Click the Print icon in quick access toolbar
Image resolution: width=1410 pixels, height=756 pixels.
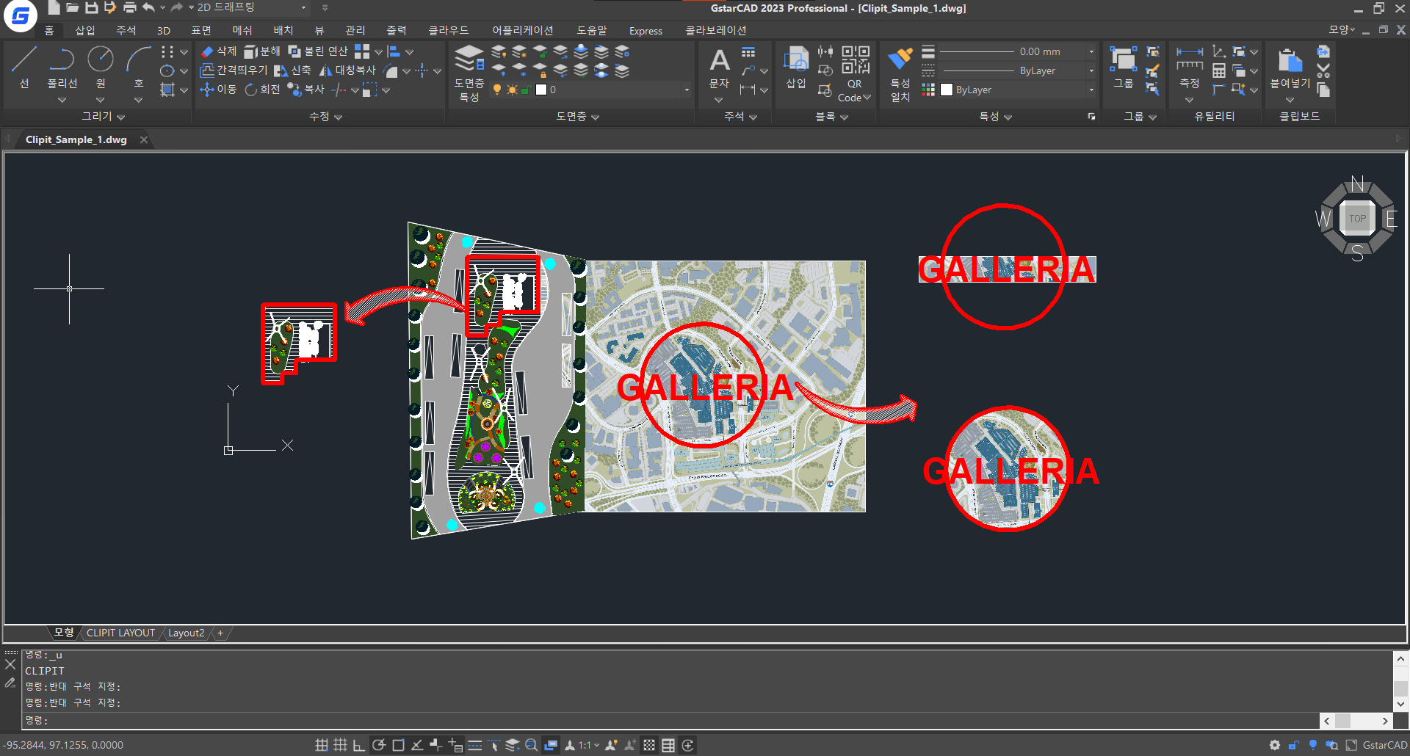coord(130,7)
